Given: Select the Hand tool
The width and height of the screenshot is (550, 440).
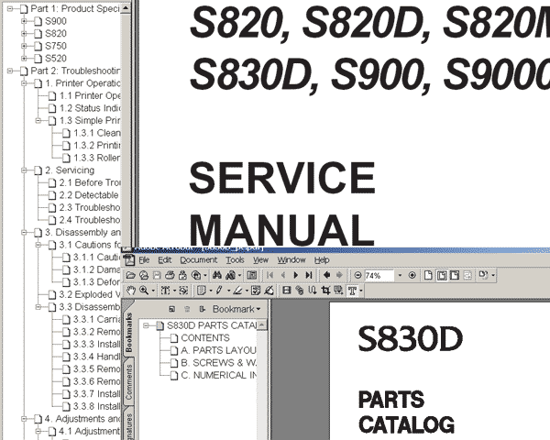Looking at the screenshot, I should [131, 291].
